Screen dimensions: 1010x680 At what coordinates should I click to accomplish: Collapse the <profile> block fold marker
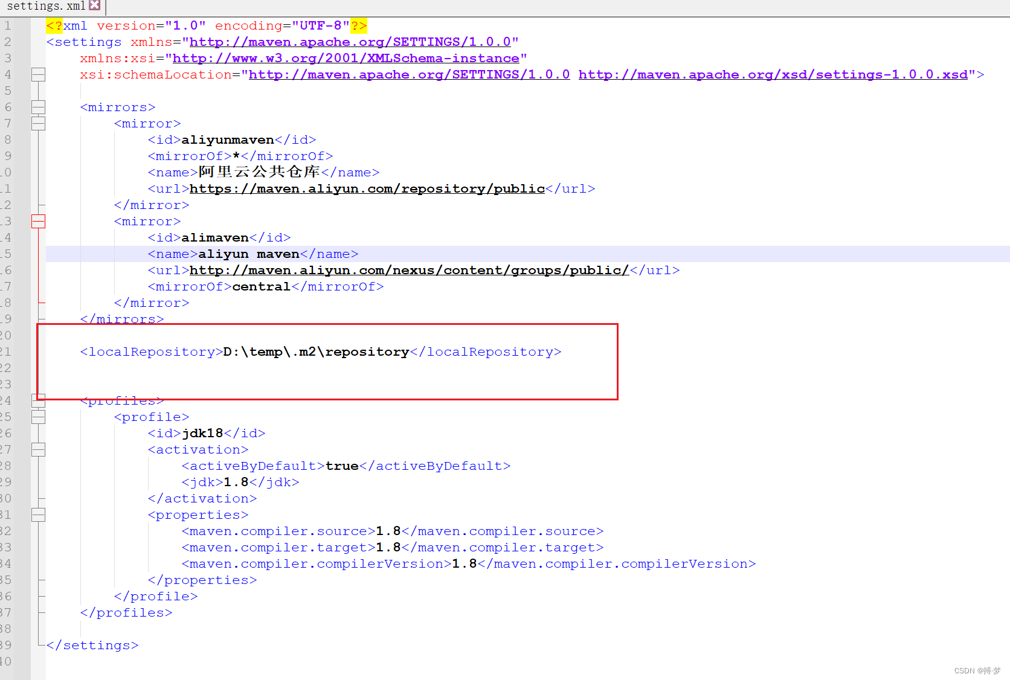(38, 417)
